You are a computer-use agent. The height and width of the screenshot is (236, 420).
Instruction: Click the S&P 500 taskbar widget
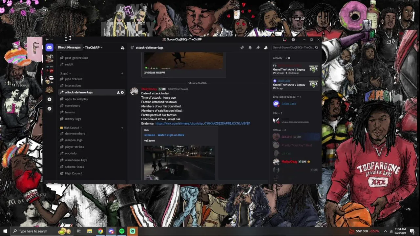point(364,231)
